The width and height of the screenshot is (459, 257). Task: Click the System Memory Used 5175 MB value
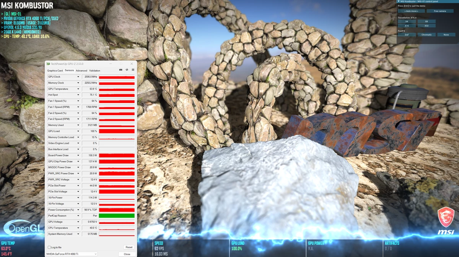pos(90,234)
